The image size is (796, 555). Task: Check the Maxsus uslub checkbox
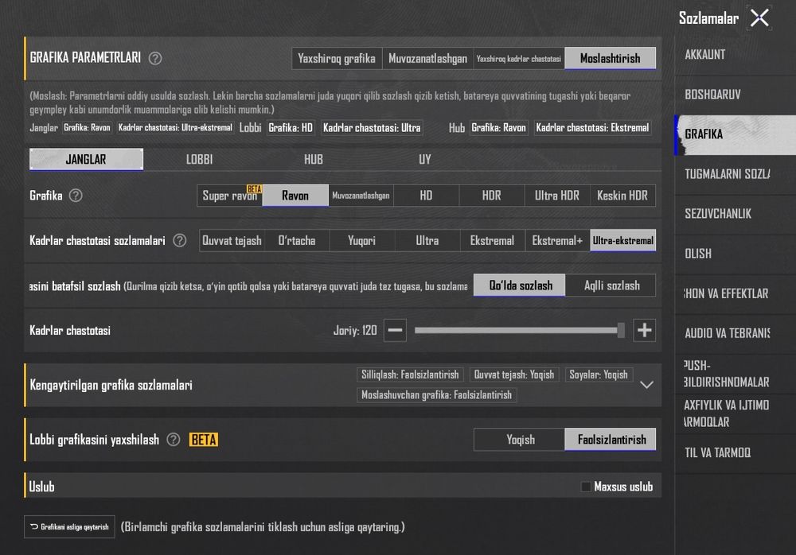(585, 487)
